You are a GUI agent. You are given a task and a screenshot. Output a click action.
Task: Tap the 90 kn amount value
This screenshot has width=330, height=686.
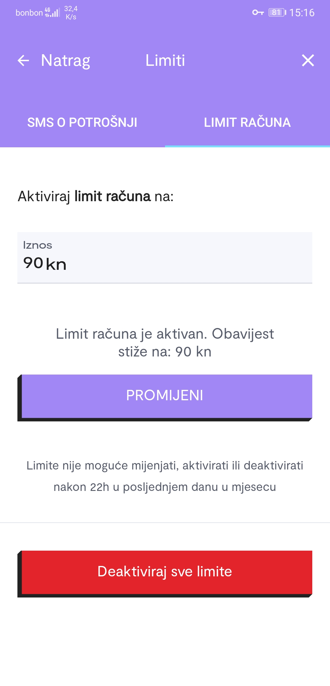click(x=45, y=263)
